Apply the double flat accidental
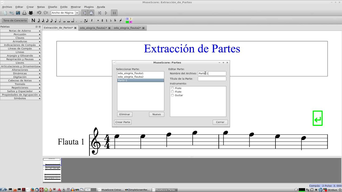This screenshot has height=192, width=342. (x=115, y=20)
